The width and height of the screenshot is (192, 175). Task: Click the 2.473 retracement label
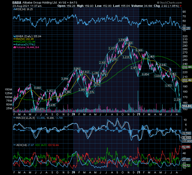pyautogui.click(x=134, y=68)
